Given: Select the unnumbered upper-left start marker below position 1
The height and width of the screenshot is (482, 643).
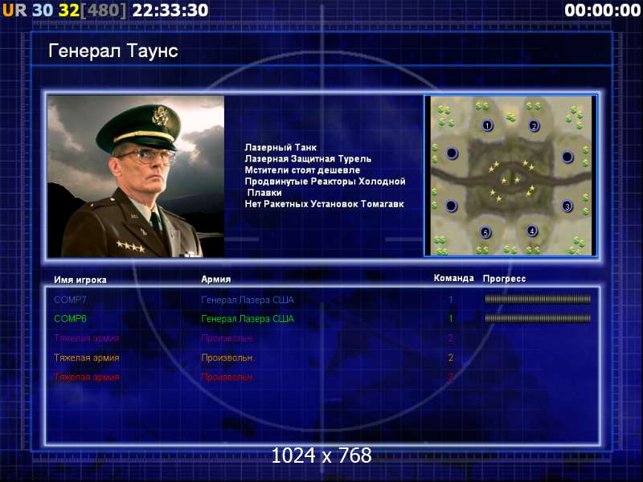Looking at the screenshot, I should click(452, 153).
